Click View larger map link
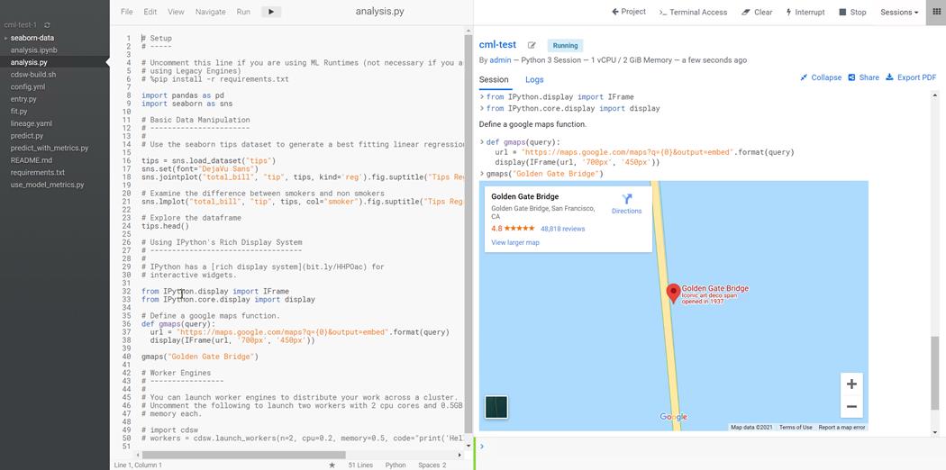The image size is (946, 470). [x=515, y=242]
